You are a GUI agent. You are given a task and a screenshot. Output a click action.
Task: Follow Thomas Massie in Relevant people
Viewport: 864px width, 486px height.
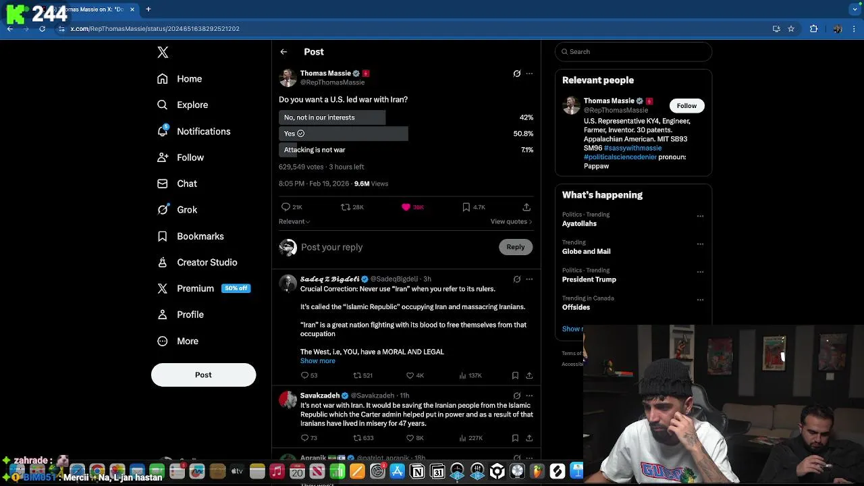[686, 106]
